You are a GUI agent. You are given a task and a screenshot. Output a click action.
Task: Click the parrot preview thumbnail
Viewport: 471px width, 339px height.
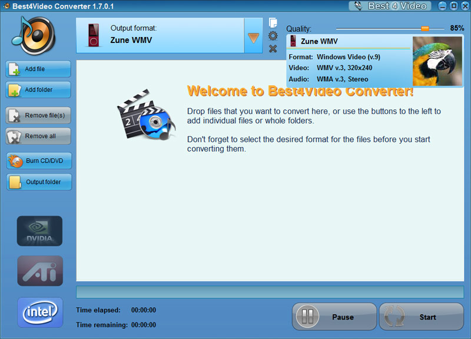coord(437,61)
